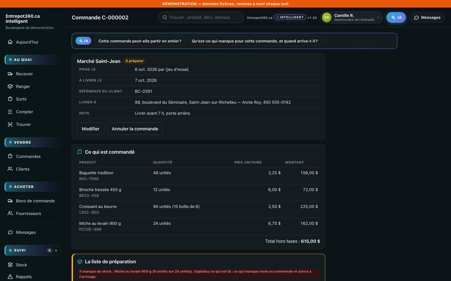
Task: Click the Stock layers icon
Action: point(10,265)
